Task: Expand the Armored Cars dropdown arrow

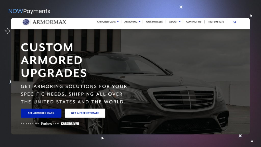Action: tap(118, 22)
